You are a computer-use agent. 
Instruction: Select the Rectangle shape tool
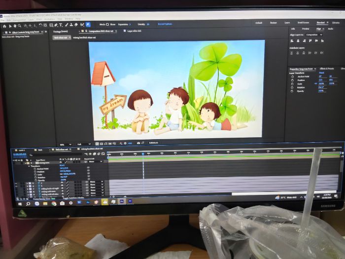pos(51,25)
